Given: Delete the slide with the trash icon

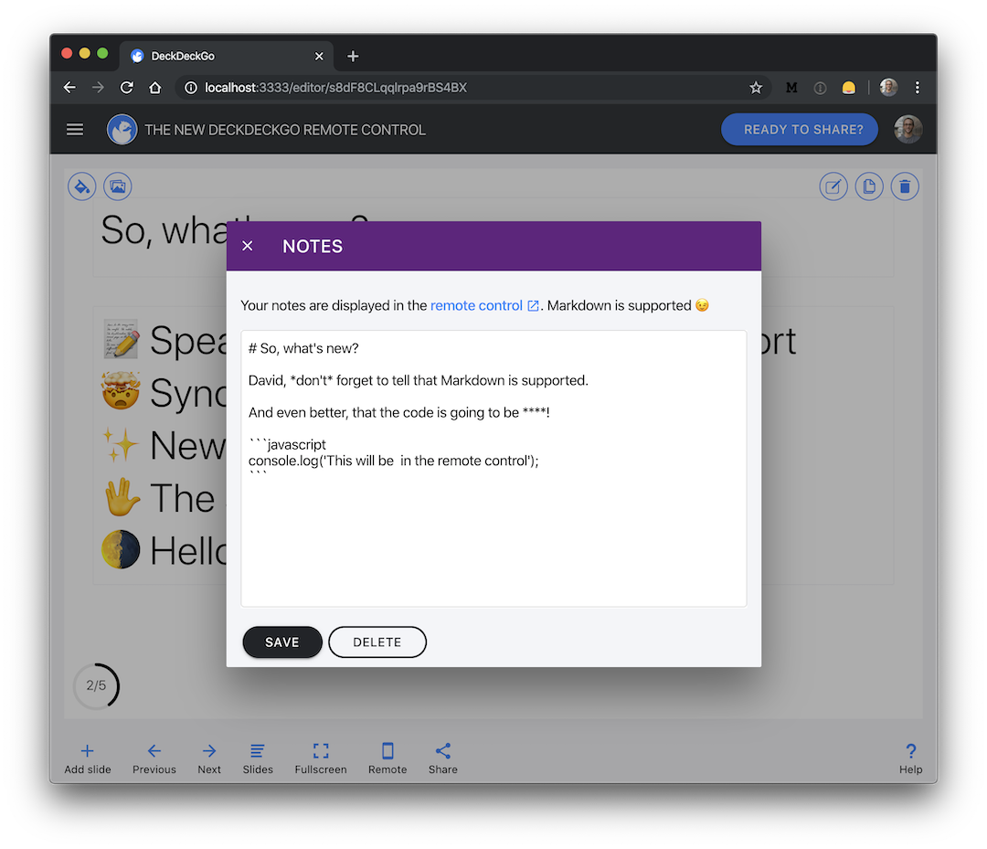Looking at the screenshot, I should tap(904, 186).
